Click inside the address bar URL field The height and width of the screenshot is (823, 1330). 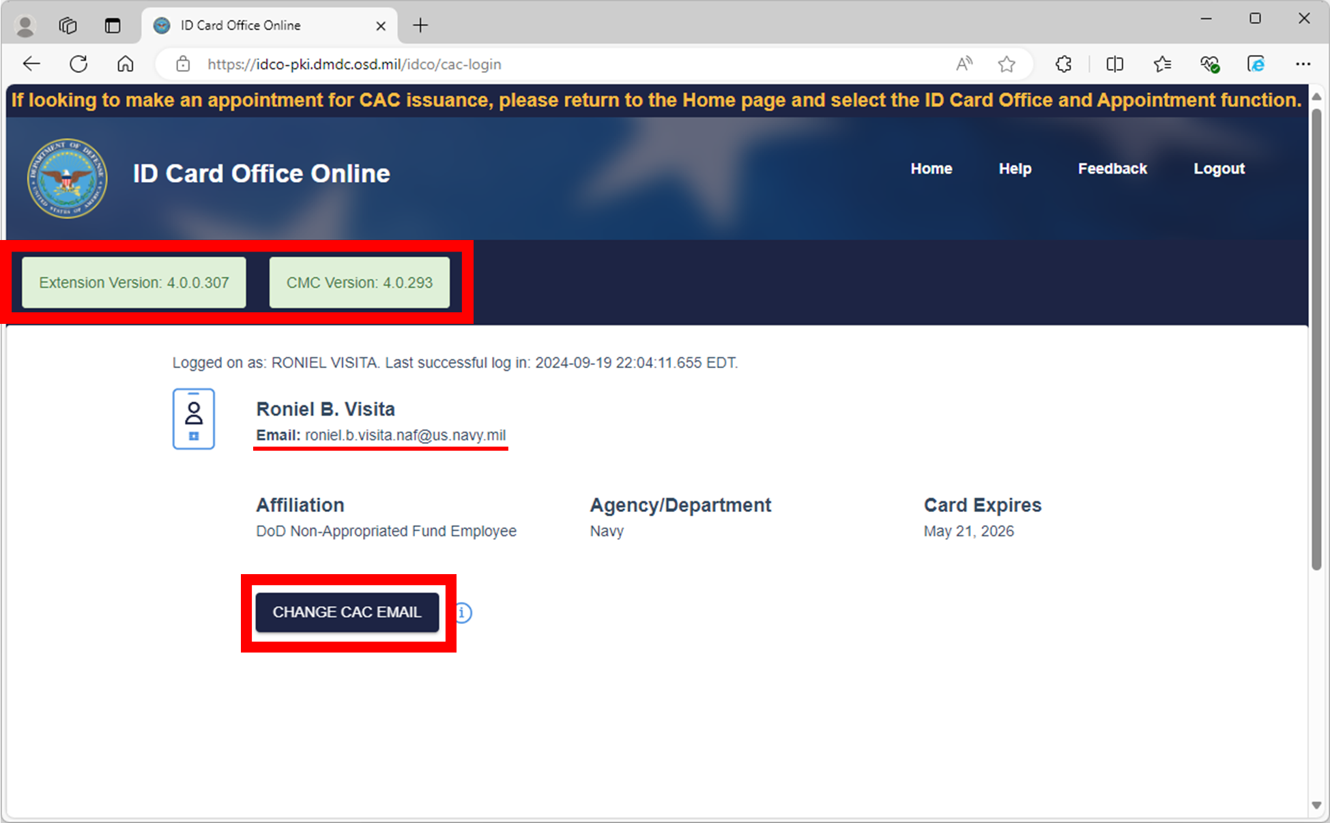pyautogui.click(x=355, y=63)
